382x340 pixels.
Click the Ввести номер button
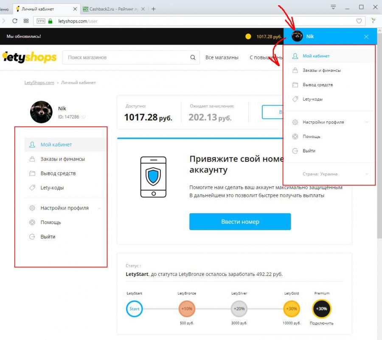(x=240, y=222)
